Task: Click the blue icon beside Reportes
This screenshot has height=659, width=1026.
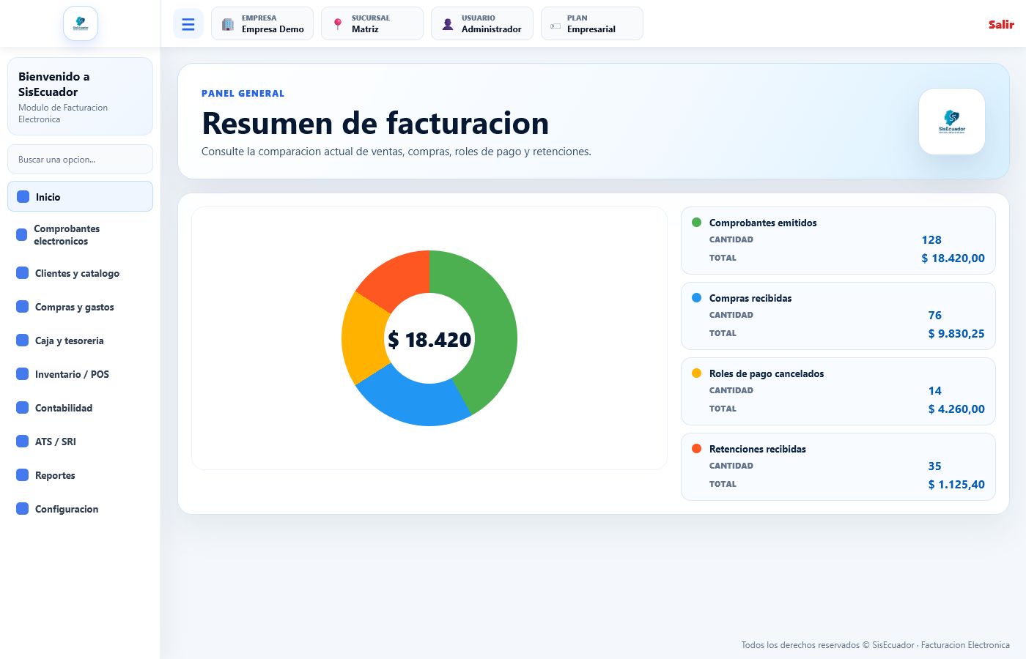Action: 23,475
